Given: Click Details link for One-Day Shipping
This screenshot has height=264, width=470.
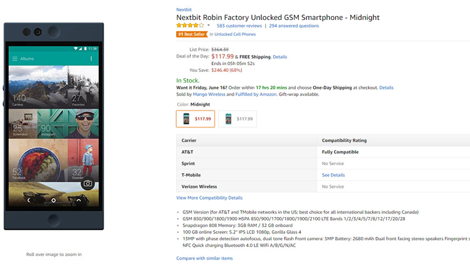Looking at the screenshot, I should pos(386,88).
